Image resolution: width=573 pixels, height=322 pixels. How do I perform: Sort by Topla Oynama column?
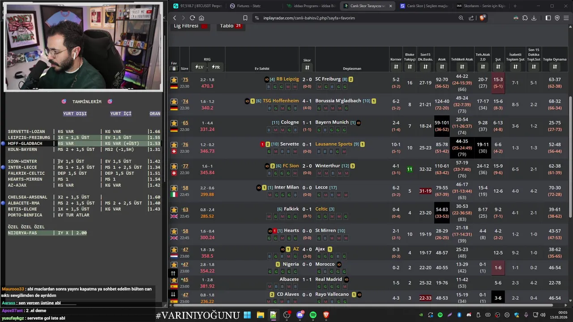[555, 67]
